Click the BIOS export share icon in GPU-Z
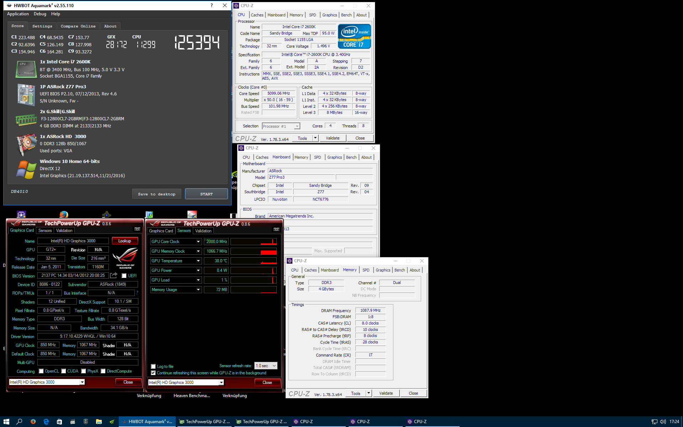The width and height of the screenshot is (683, 427). 114,275
